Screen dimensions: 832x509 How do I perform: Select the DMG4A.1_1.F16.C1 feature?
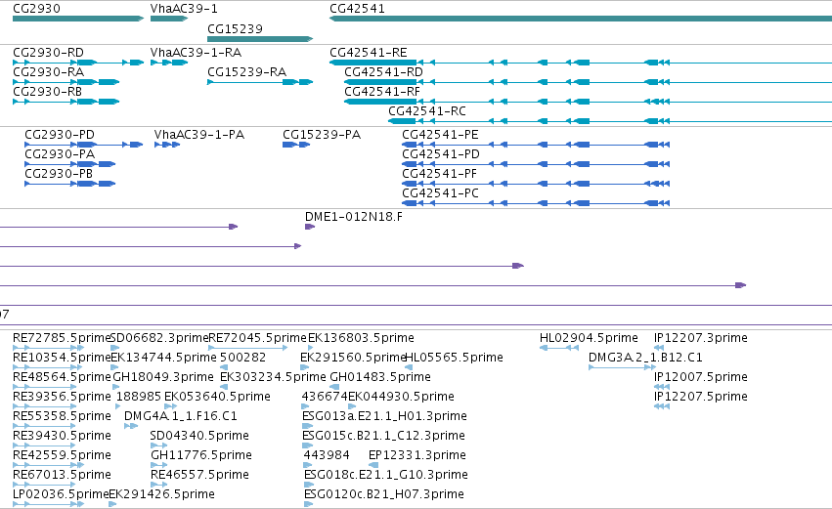tap(131, 426)
